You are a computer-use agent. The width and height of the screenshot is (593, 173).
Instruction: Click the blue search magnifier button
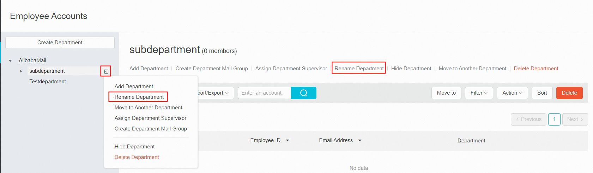[304, 93]
